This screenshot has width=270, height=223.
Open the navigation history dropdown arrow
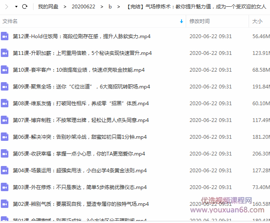pos(16,7)
